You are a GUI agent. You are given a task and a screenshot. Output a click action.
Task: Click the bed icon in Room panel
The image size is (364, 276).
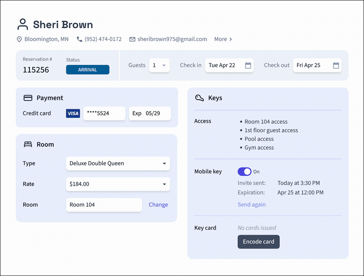[28, 144]
